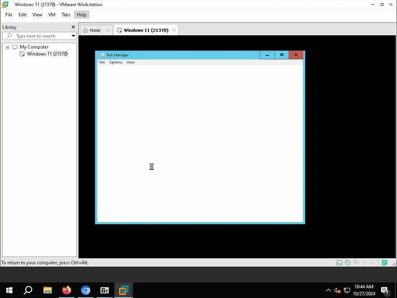Open the VMware Edit menu

click(x=22, y=15)
